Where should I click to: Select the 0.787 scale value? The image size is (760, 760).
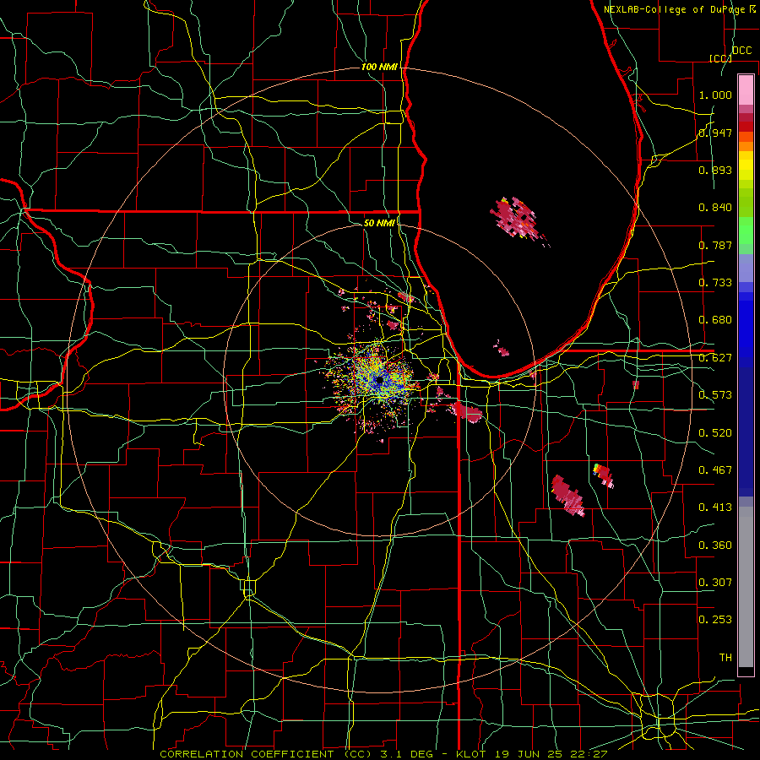(x=715, y=245)
